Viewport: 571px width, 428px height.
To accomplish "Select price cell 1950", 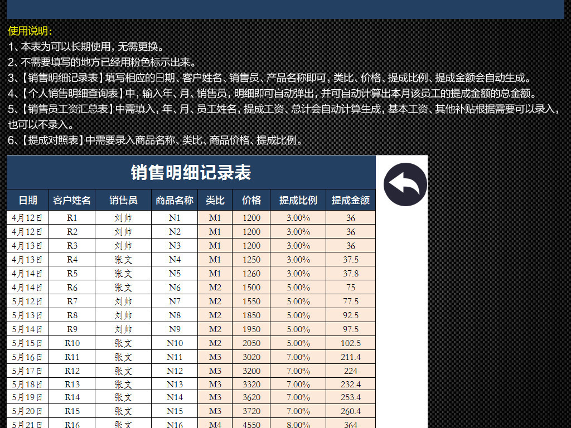I will (251, 329).
